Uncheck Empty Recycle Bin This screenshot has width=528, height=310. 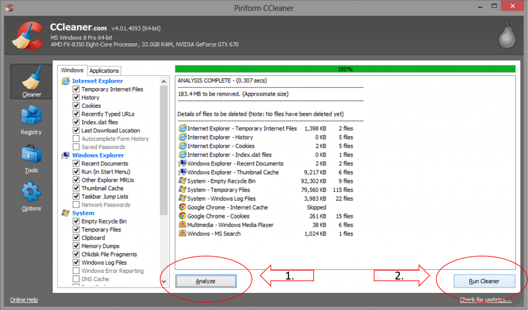pos(76,221)
